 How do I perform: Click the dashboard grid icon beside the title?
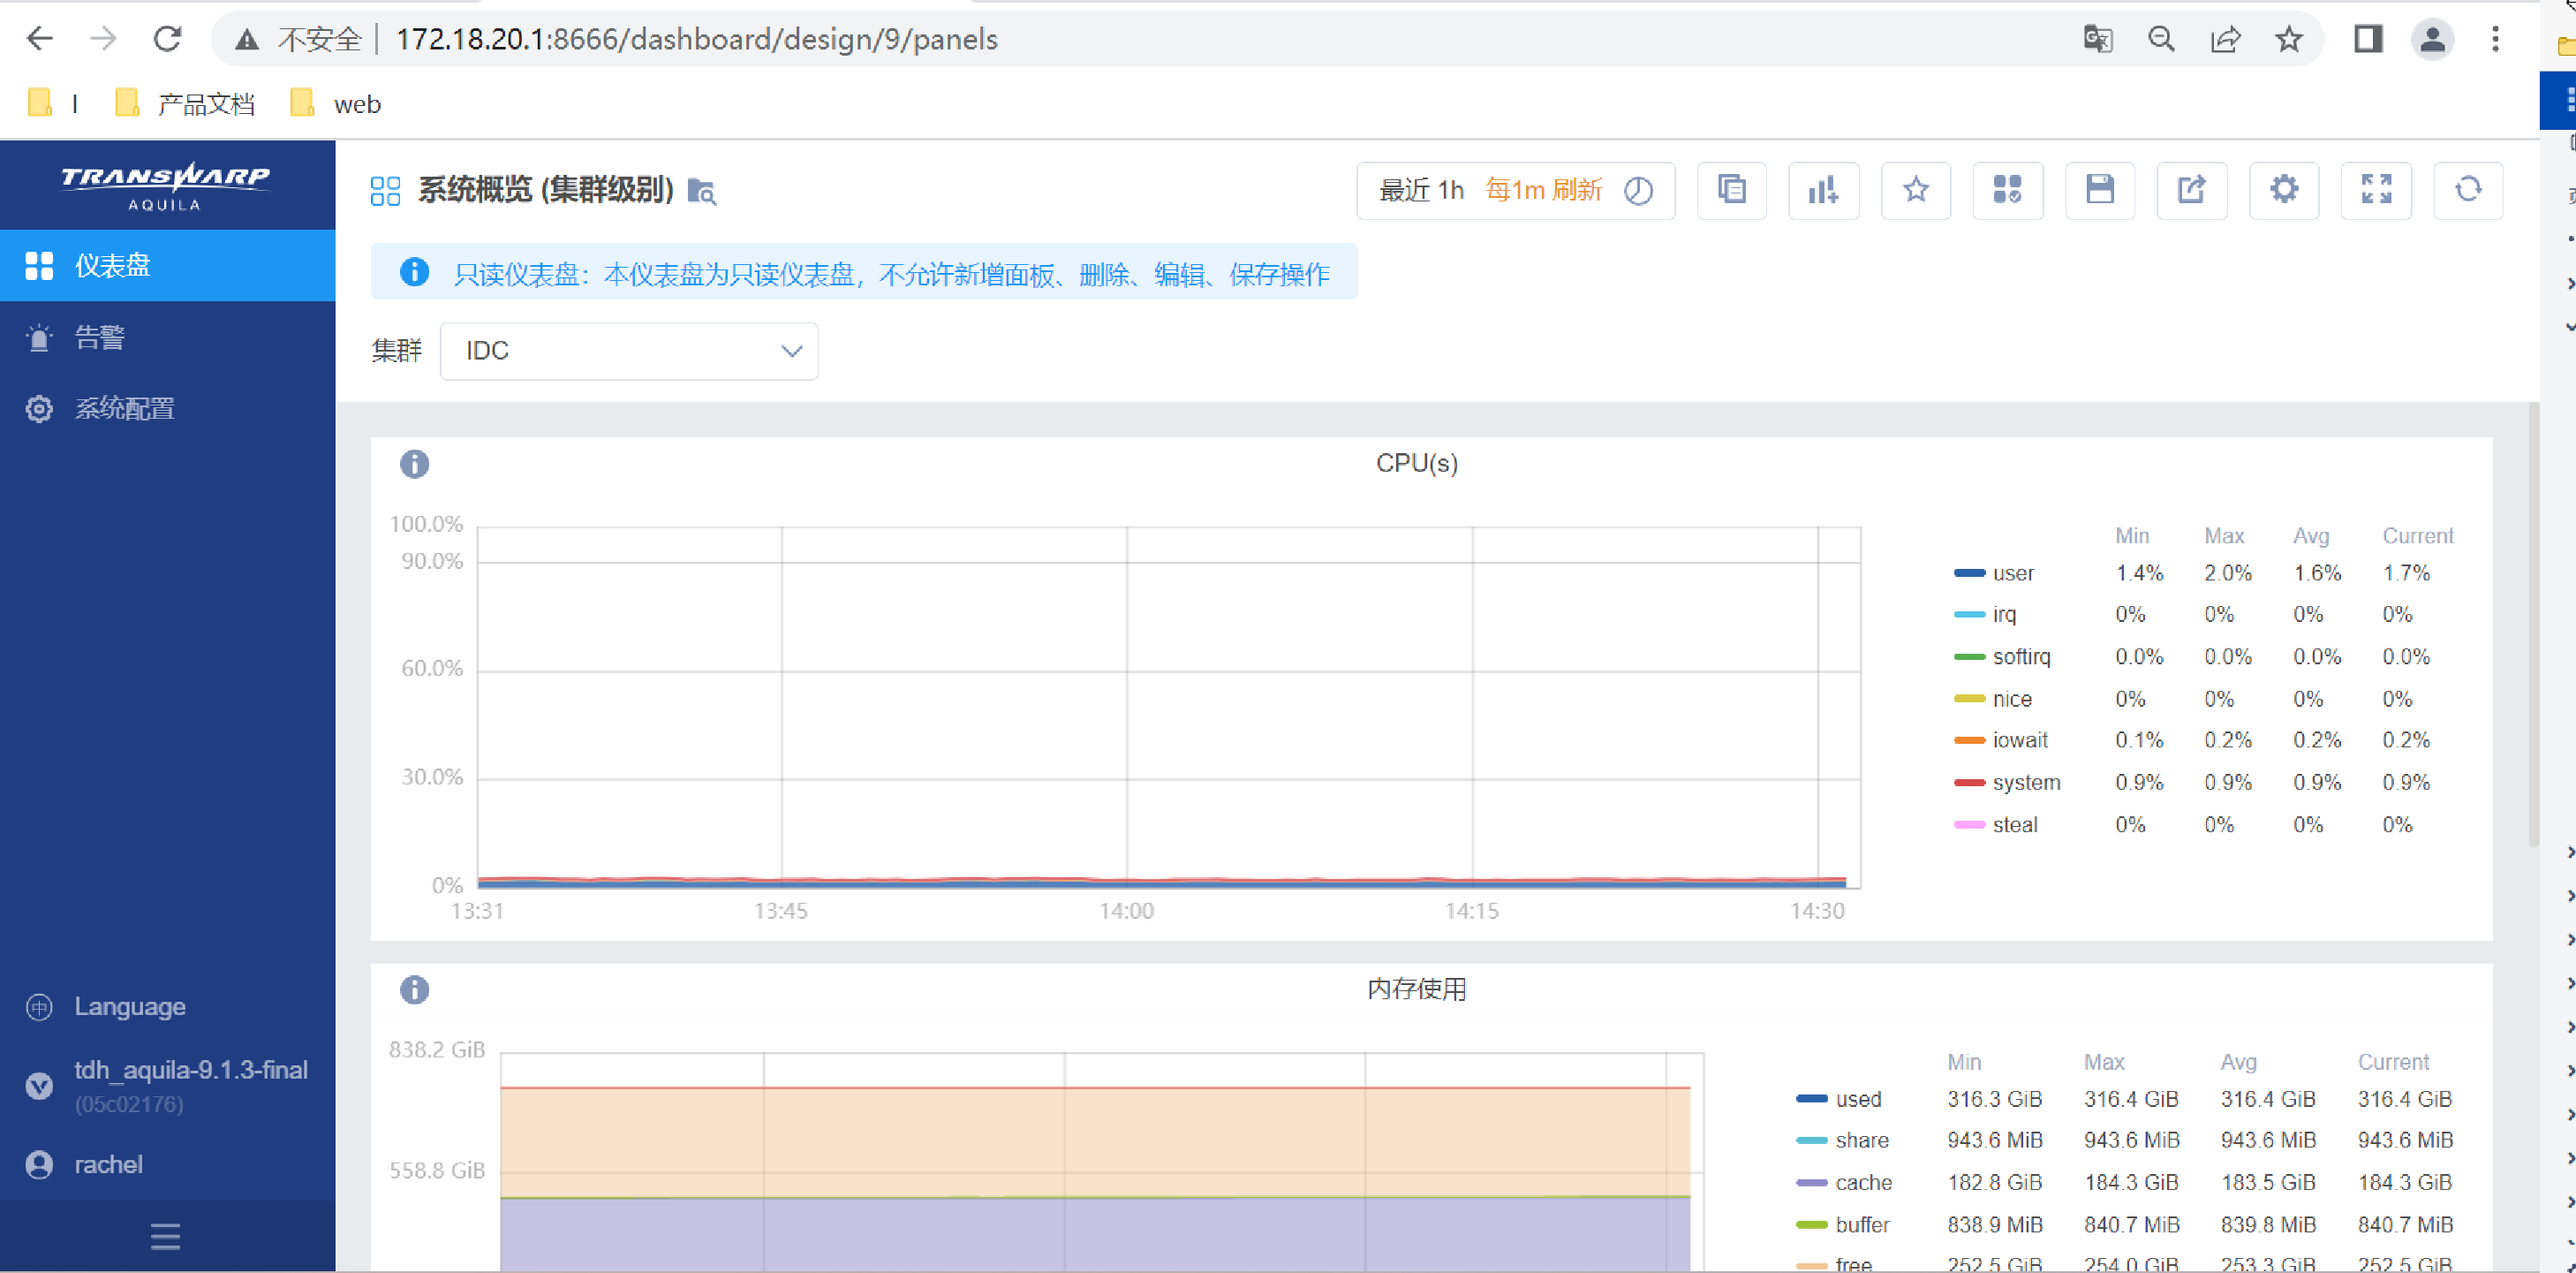385,190
